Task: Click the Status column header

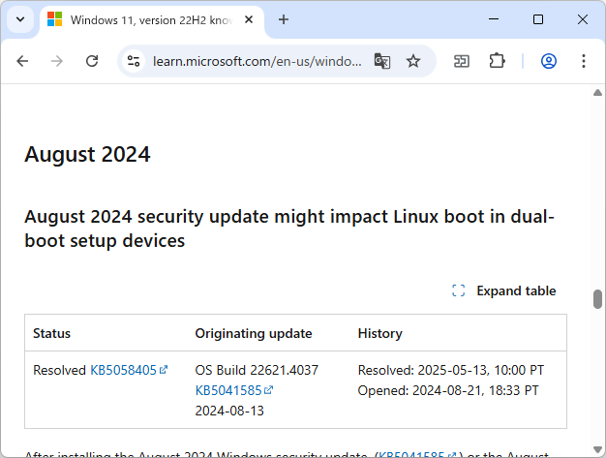Action: coord(51,333)
